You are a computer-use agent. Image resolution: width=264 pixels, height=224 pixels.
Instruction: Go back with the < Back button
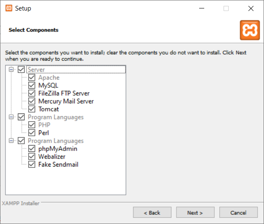coord(152,212)
